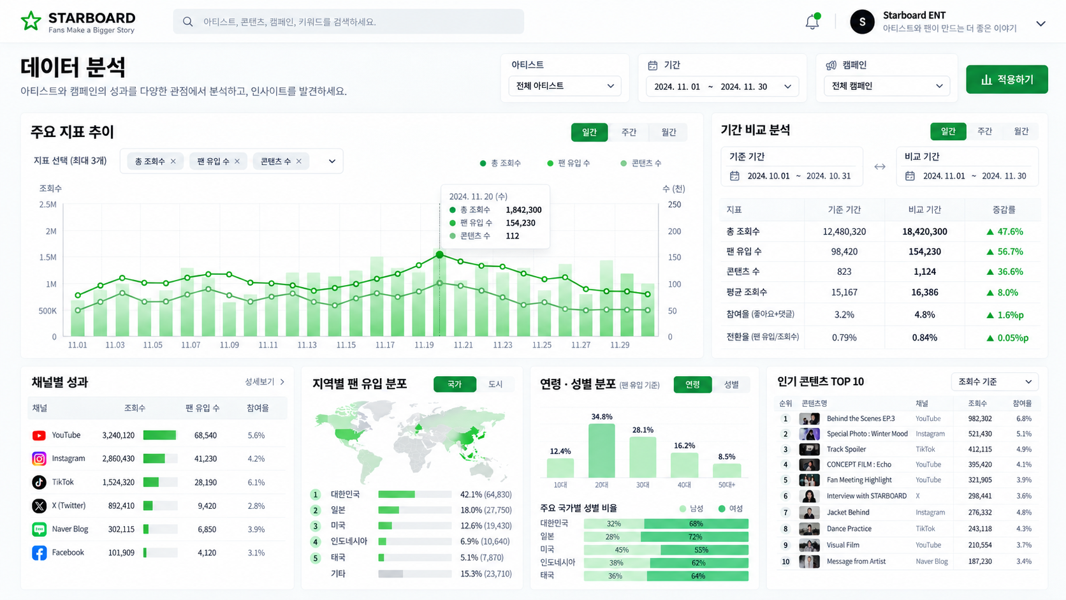Expand the account menu chevron
Screen dimensions: 1066x600
1040,24
